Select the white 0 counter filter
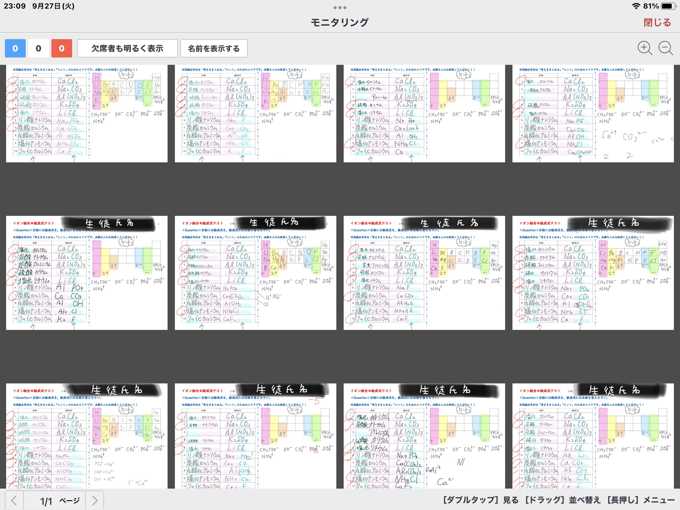The image size is (680, 510). pyautogui.click(x=39, y=48)
